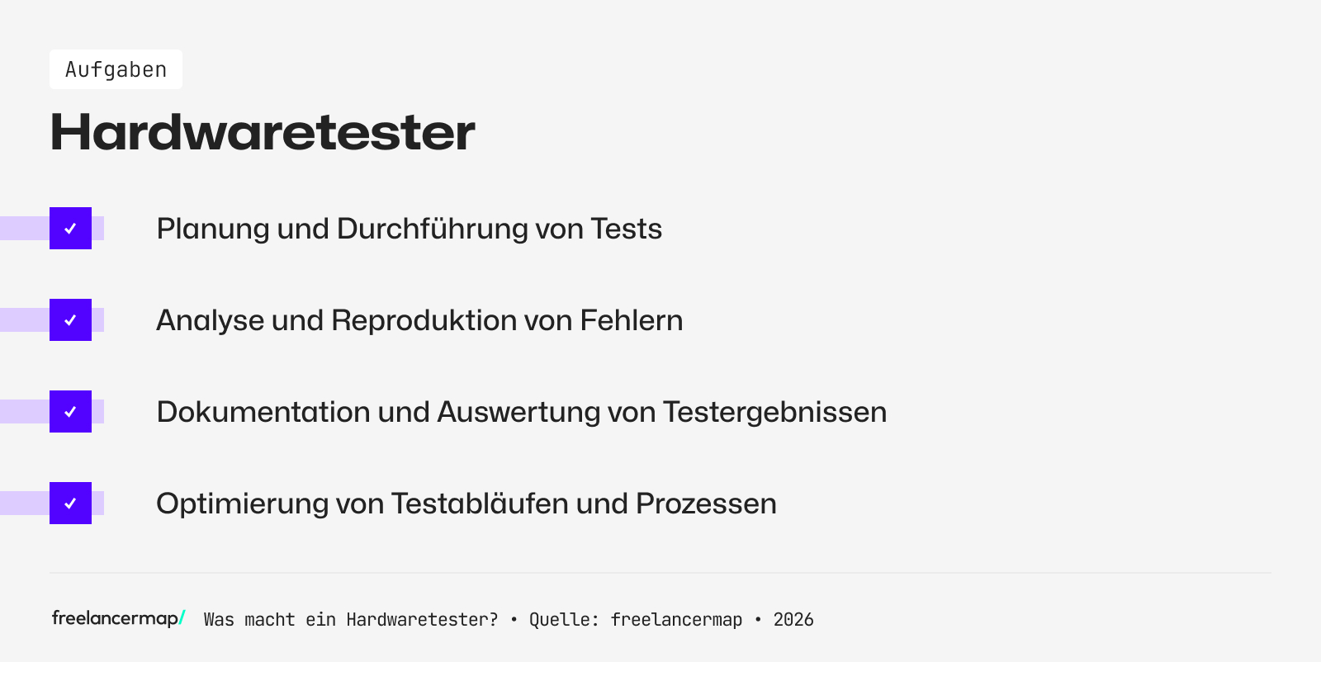The image size is (1321, 681).
Task: Toggle the Analyse und Reproduktion checkbox
Action: pos(70,320)
